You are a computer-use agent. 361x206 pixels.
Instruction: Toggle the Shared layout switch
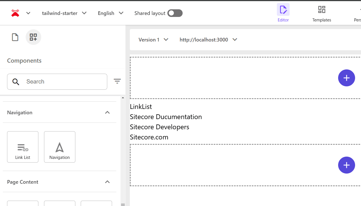175,13
